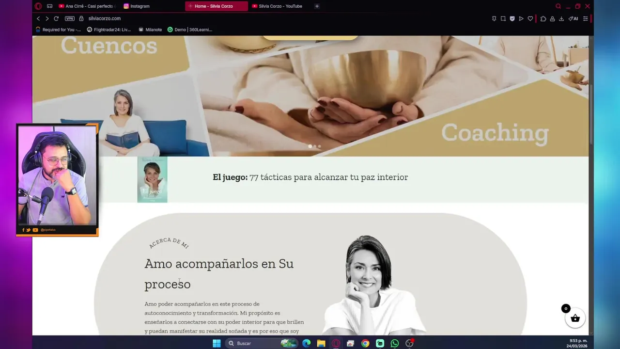620x349 pixels.
Task: Open the downloads arrow icon
Action: click(x=561, y=18)
